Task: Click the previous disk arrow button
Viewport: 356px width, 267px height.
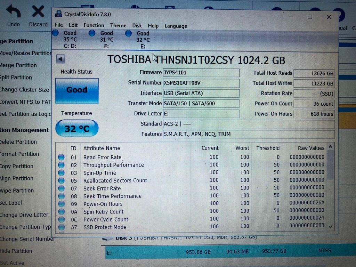Action: [60, 59]
